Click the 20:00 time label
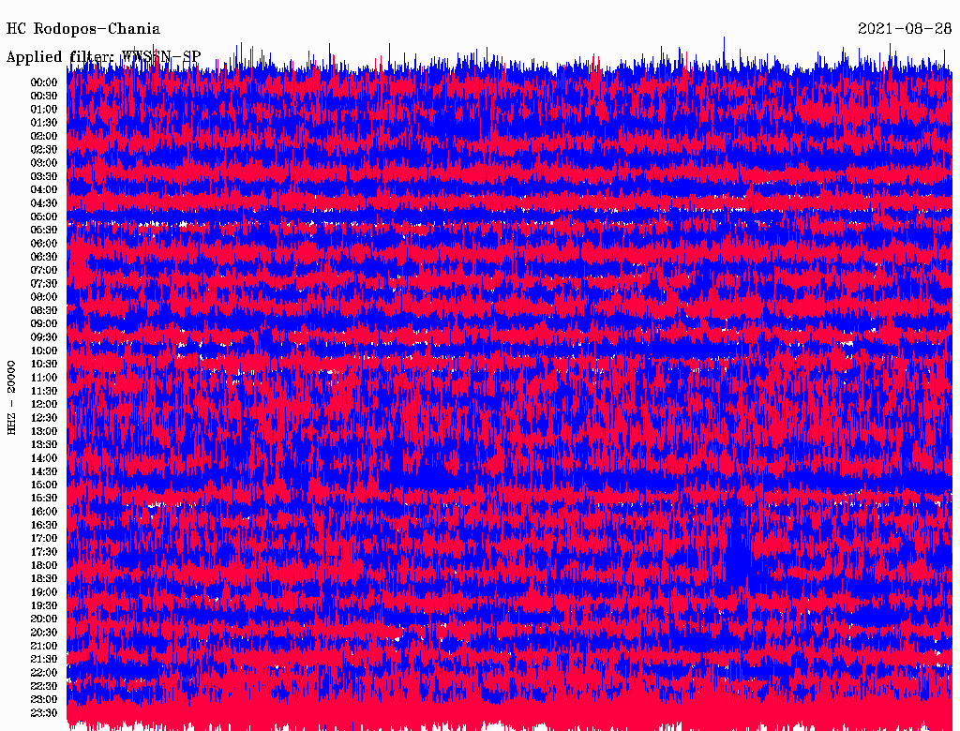The image size is (960, 731). (x=44, y=619)
